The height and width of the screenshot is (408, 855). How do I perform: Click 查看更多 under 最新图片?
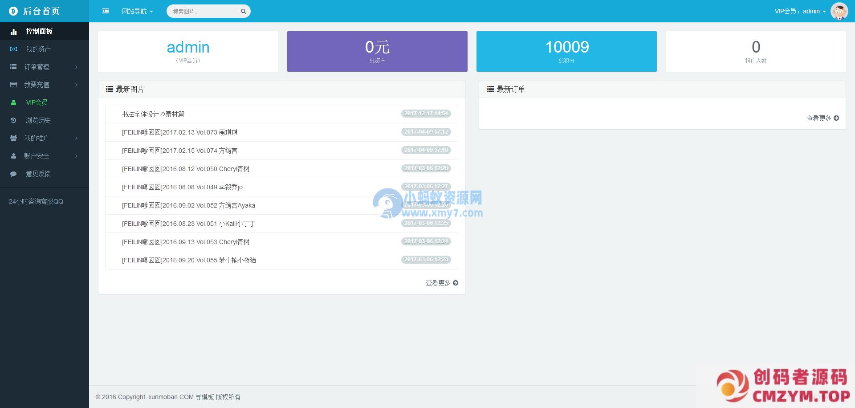pyautogui.click(x=441, y=283)
